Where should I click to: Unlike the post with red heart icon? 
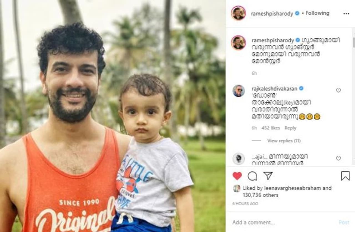(237, 176)
